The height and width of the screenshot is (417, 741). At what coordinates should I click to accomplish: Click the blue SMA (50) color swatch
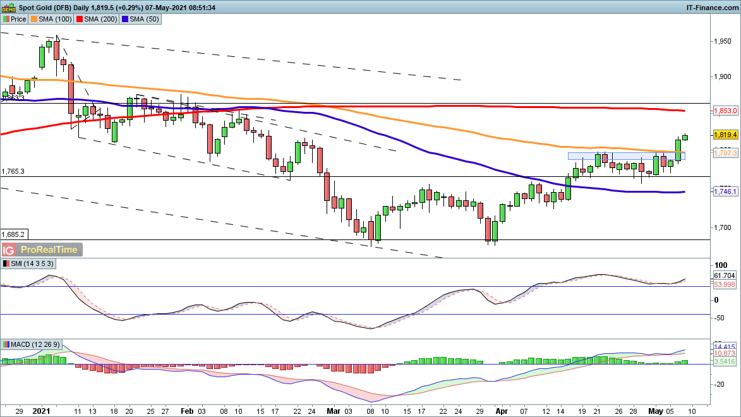point(125,19)
